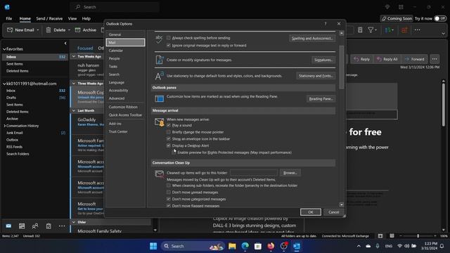Click the Filter email funnel icon

[x=371, y=30]
